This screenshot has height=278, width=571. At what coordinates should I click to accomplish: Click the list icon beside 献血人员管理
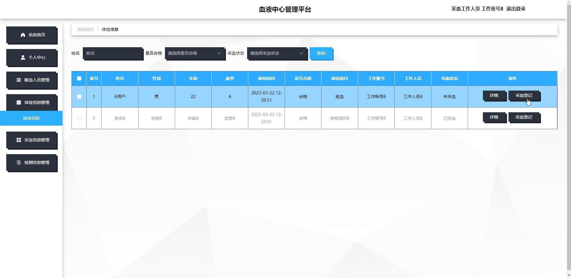point(19,80)
